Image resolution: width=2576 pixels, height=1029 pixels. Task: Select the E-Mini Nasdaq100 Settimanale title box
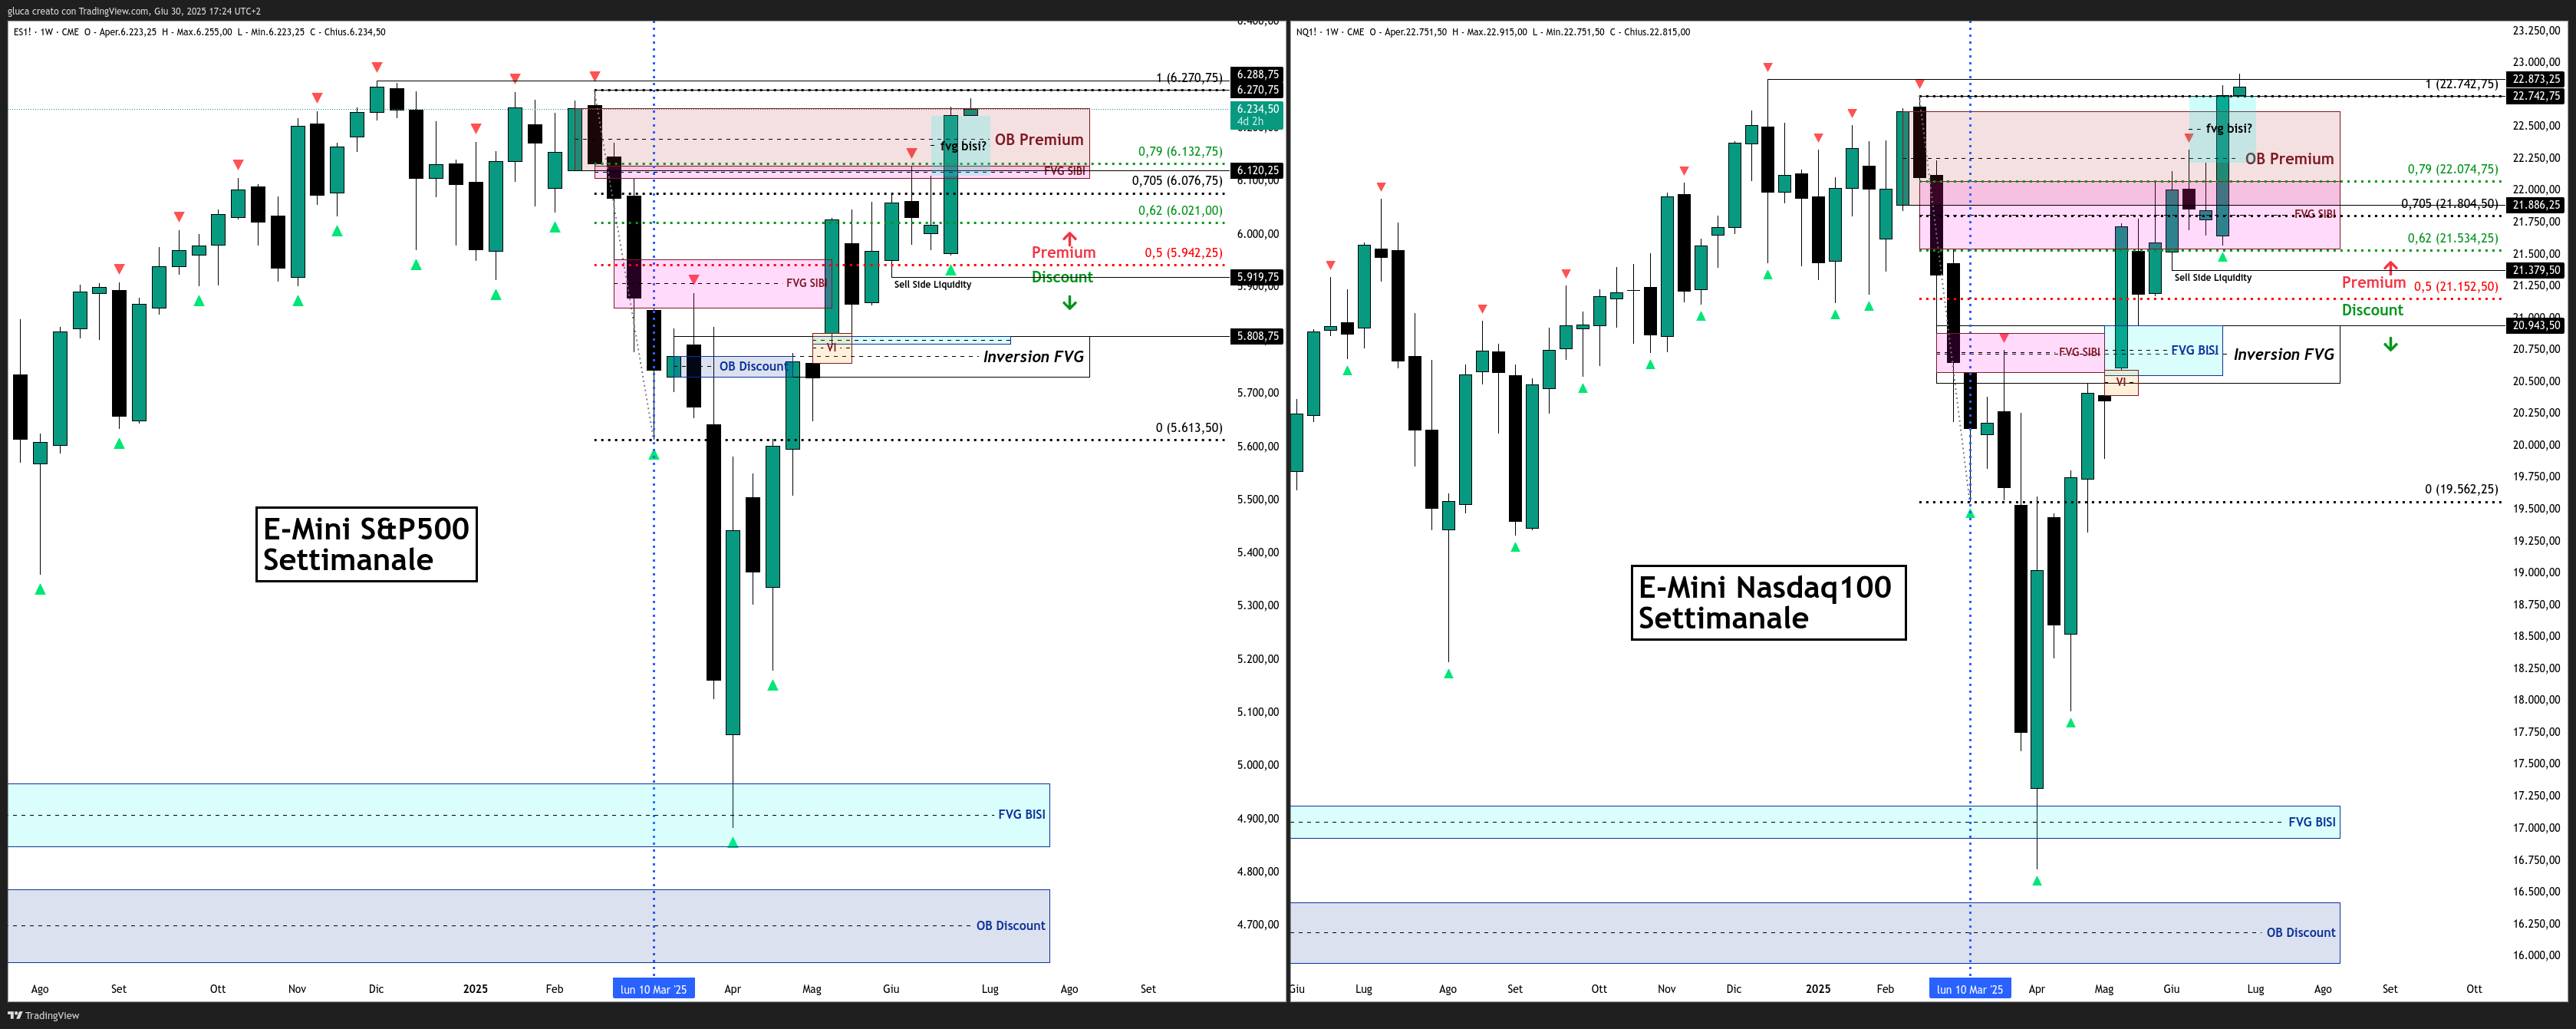point(1768,602)
